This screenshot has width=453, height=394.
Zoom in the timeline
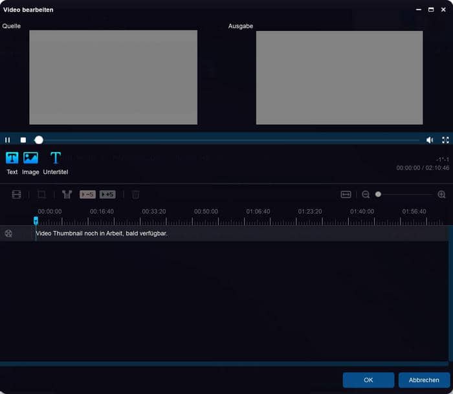441,194
